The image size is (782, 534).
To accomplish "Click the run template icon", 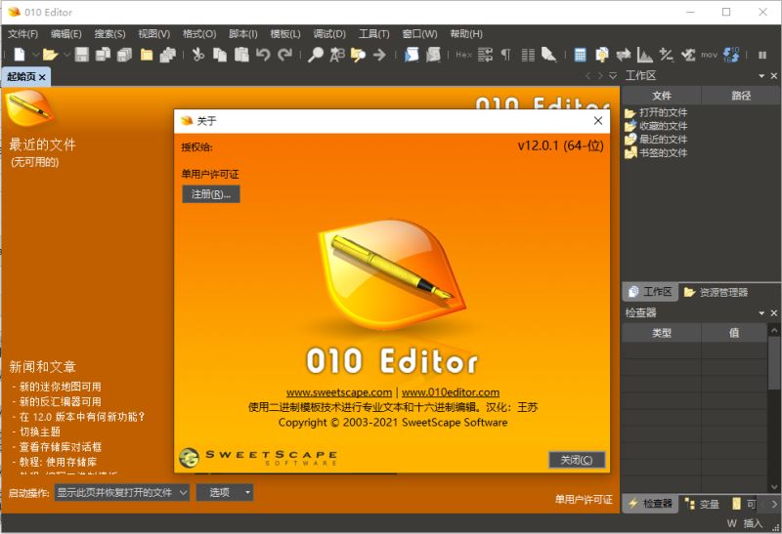I will [433, 55].
